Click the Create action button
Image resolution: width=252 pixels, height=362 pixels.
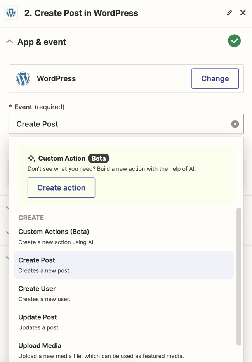point(61,188)
